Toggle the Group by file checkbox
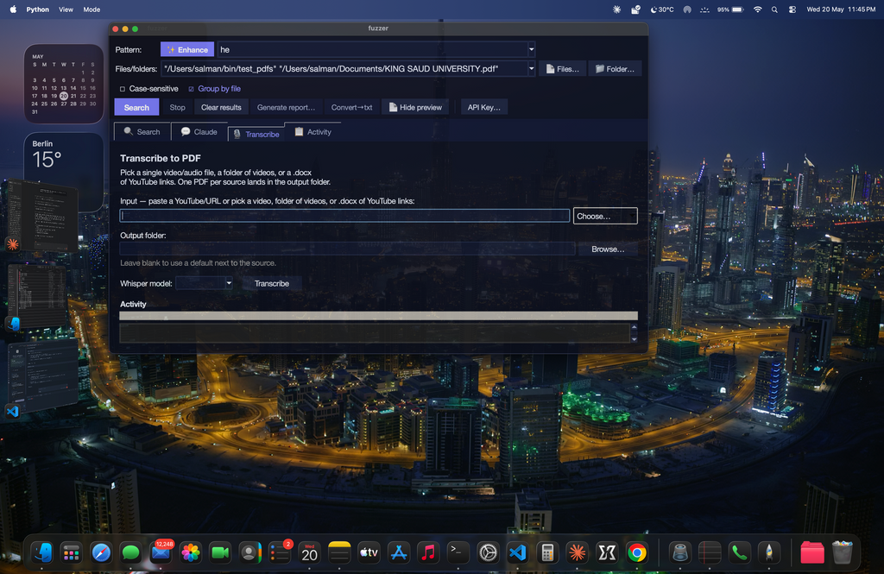Screen dimensions: 884x574 tap(191, 89)
